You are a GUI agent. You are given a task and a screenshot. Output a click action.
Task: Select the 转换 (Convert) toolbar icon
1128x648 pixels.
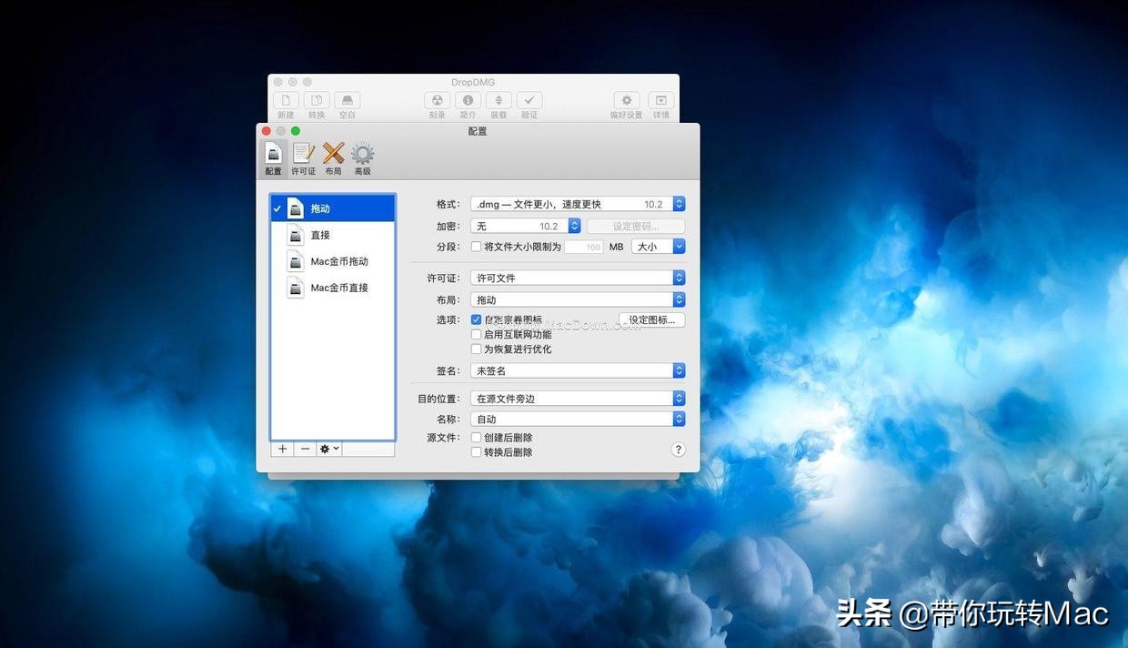click(316, 100)
